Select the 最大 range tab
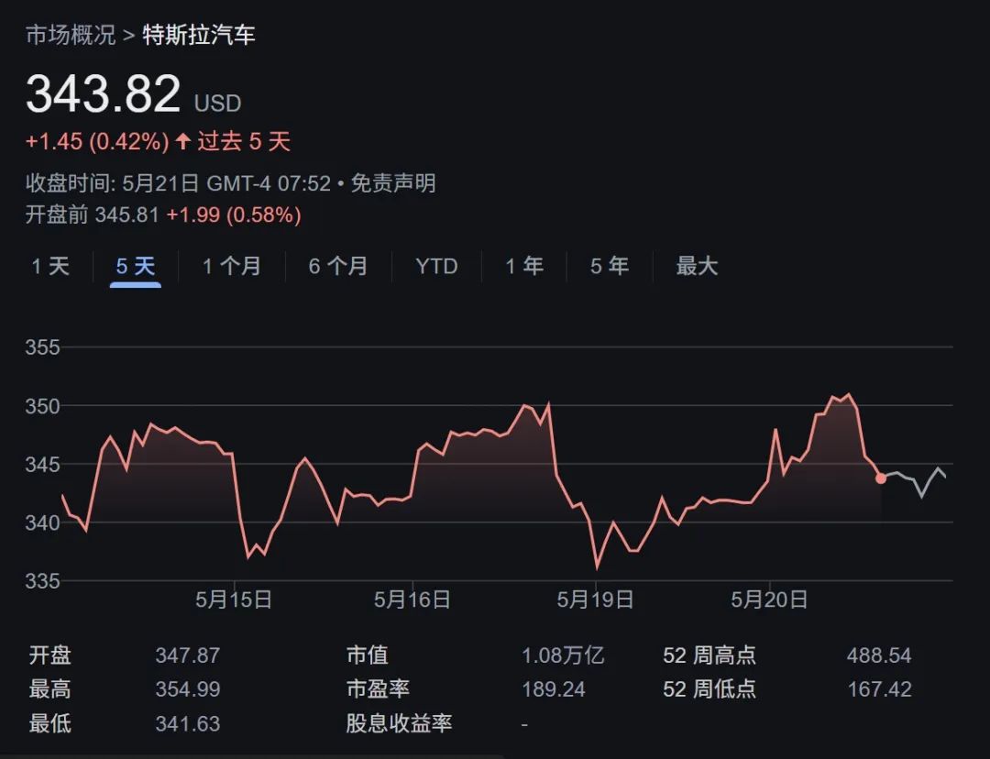 [697, 267]
